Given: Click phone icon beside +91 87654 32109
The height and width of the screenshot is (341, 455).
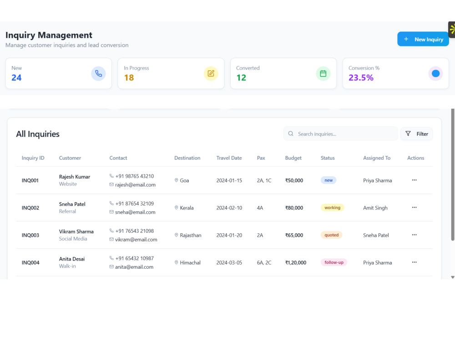Looking at the screenshot, I should (x=111, y=203).
